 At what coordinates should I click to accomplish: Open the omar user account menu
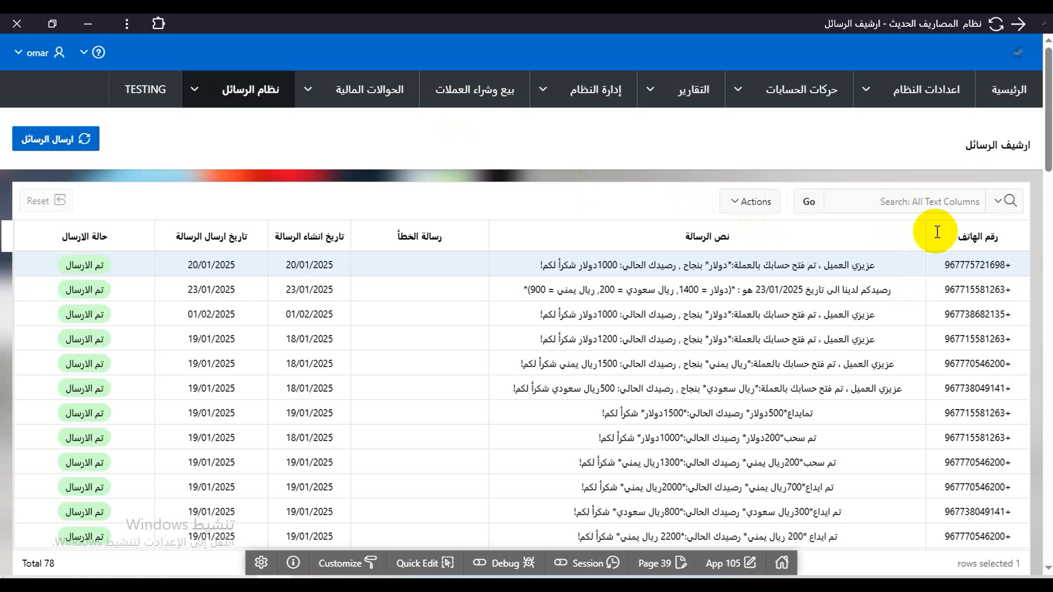(x=39, y=53)
